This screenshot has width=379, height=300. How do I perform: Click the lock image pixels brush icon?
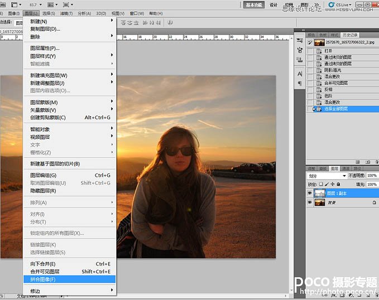point(326,183)
